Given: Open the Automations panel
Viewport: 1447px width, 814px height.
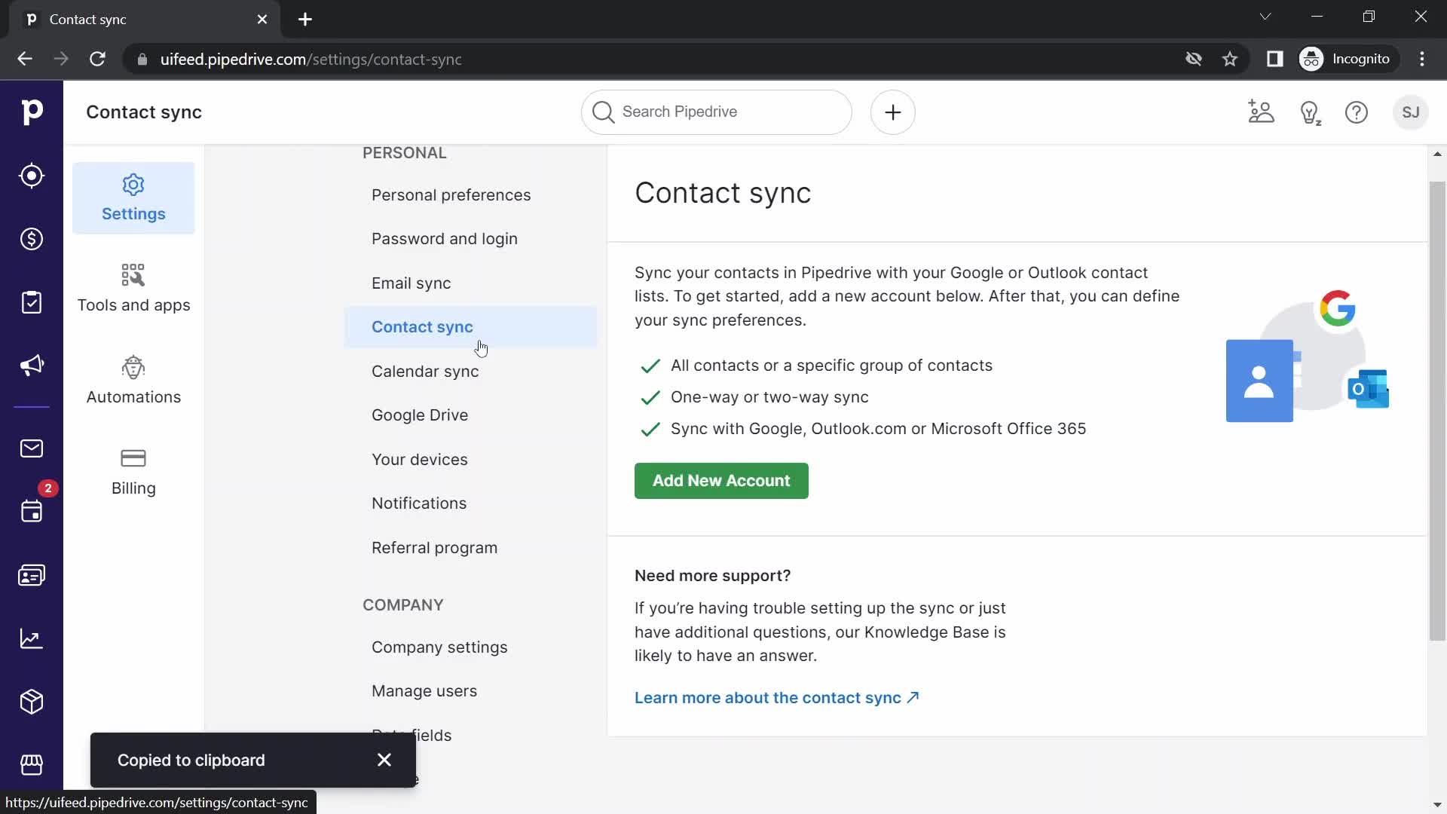Looking at the screenshot, I should pyautogui.click(x=132, y=381).
